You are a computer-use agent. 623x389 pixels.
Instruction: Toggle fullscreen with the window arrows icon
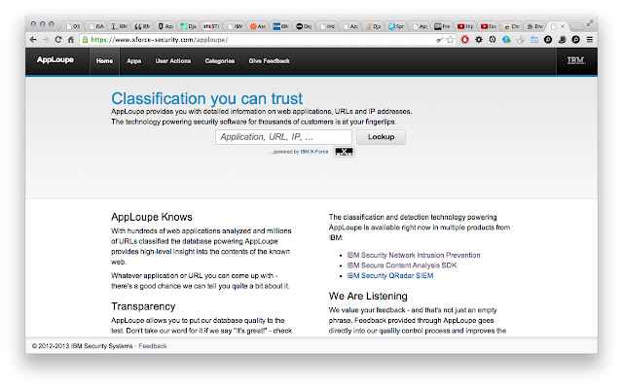[x=590, y=23]
